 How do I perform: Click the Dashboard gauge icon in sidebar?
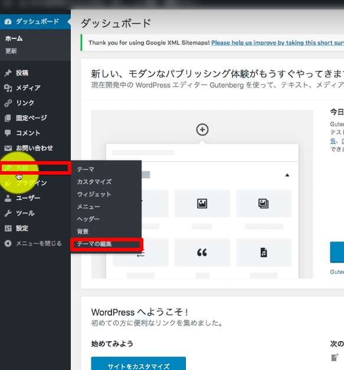(8, 21)
